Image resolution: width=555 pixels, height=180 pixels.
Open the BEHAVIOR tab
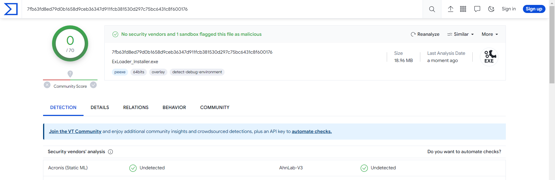pos(174,107)
